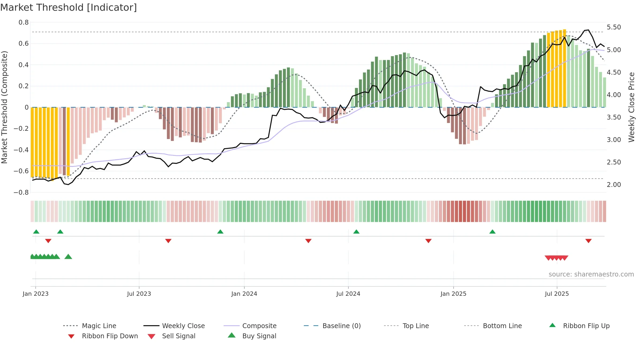Image resolution: width=643 pixels, height=361 pixels.
Task: Click the 4.00 right axis price label
Action: [x=614, y=95]
